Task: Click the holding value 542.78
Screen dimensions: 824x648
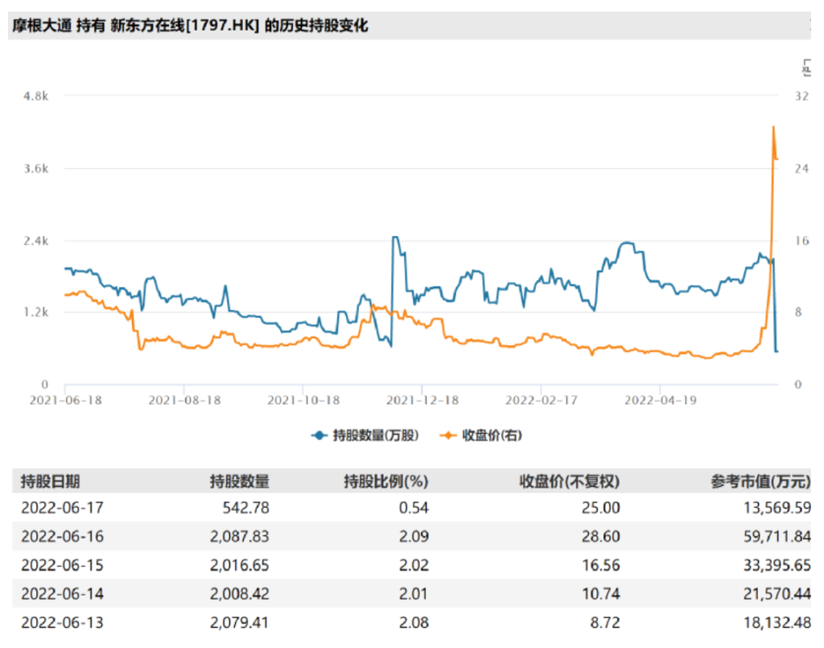Action: click(246, 508)
